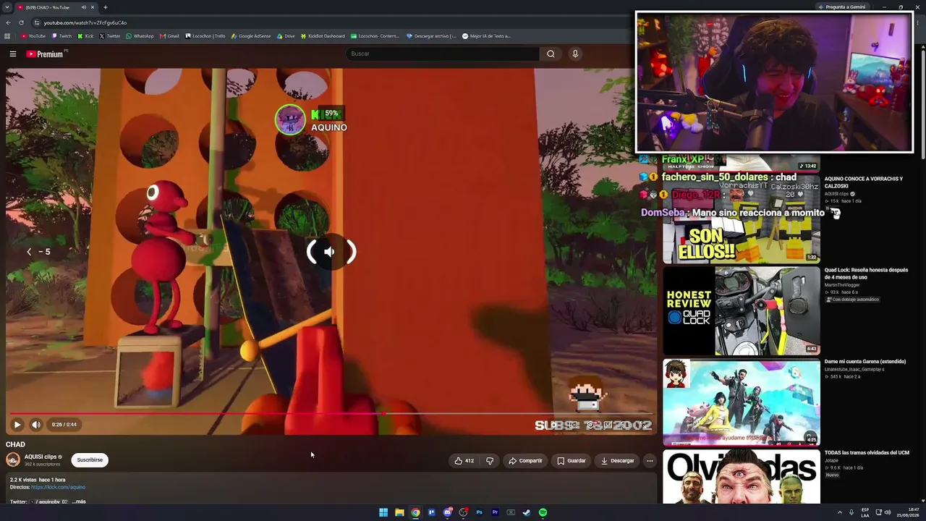Open the AQUISI clips channel avatar
926x521 pixels.
[x=13, y=459]
